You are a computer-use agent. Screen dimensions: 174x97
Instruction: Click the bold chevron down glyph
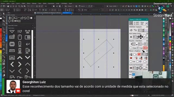click(x=28, y=57)
